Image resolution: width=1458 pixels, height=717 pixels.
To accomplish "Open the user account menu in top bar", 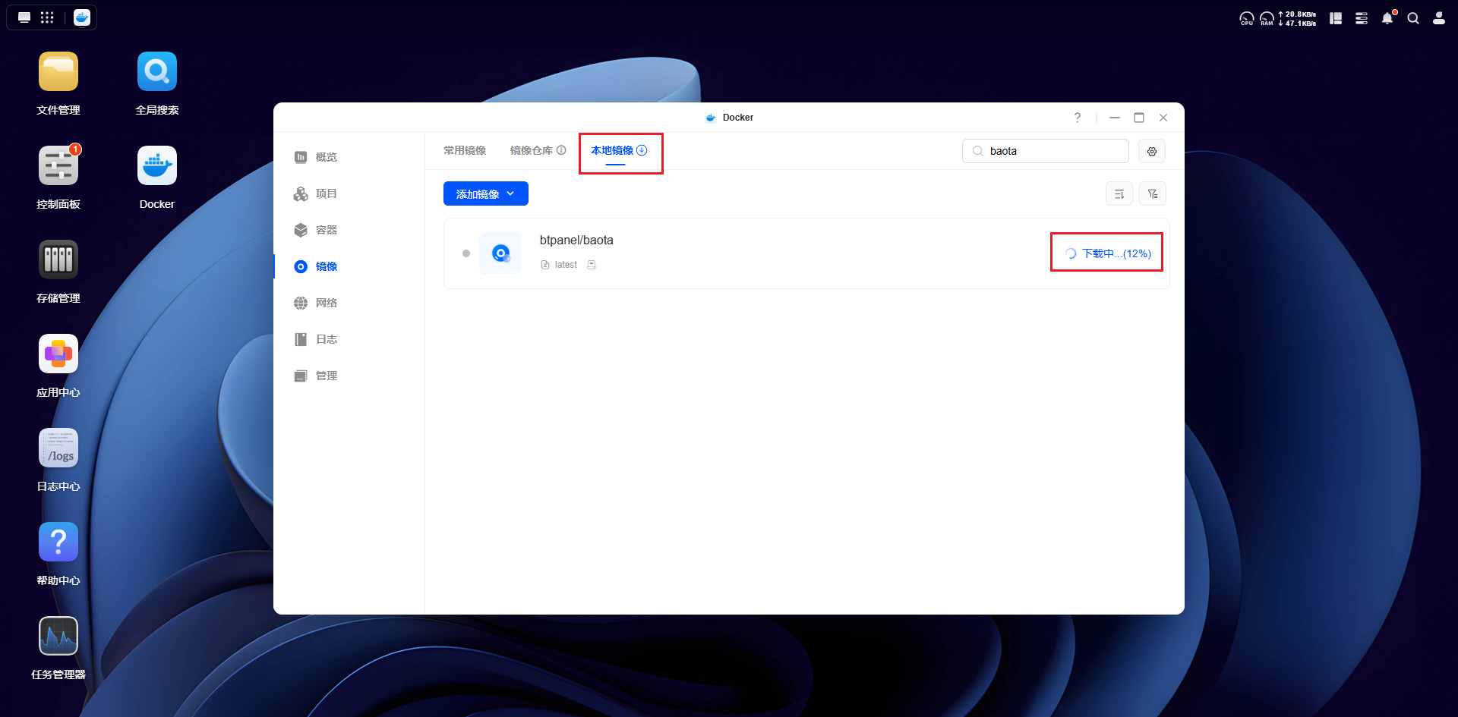I will coord(1439,18).
